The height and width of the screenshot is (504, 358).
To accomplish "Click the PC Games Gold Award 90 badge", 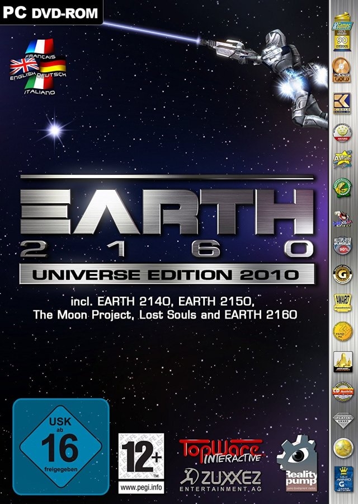I will point(342,35).
